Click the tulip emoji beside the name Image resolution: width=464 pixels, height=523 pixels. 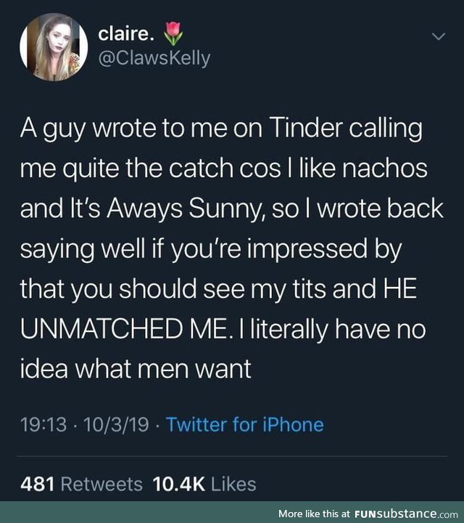click(173, 33)
